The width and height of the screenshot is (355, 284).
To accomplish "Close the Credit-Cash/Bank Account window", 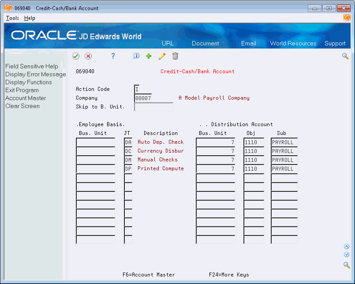I will pyautogui.click(x=344, y=8).
